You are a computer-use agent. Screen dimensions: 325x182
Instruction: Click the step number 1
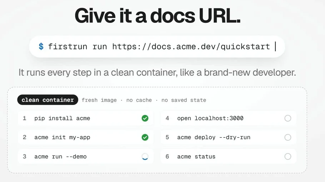pos(24,118)
